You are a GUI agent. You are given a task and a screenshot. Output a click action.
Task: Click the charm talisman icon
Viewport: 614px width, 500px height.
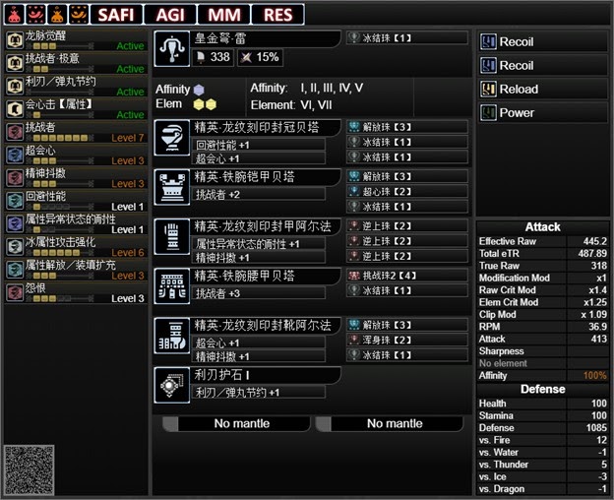(172, 385)
